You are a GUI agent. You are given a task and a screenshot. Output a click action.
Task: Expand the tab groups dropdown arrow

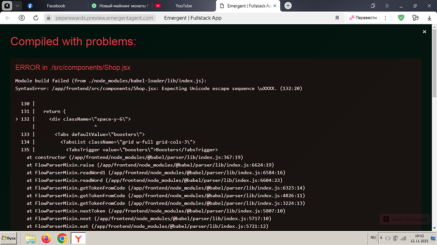(x=17, y=6)
